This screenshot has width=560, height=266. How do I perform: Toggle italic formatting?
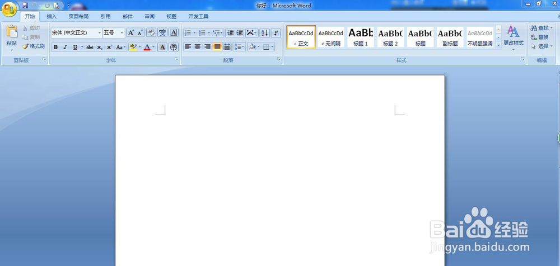65,47
